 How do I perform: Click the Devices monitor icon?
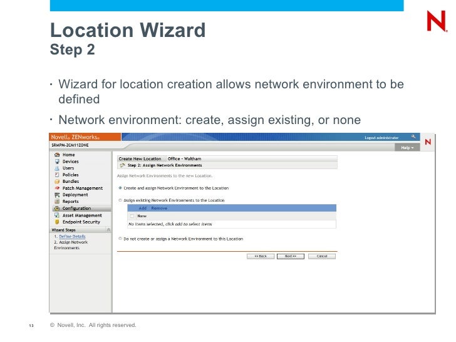pyautogui.click(x=57, y=162)
